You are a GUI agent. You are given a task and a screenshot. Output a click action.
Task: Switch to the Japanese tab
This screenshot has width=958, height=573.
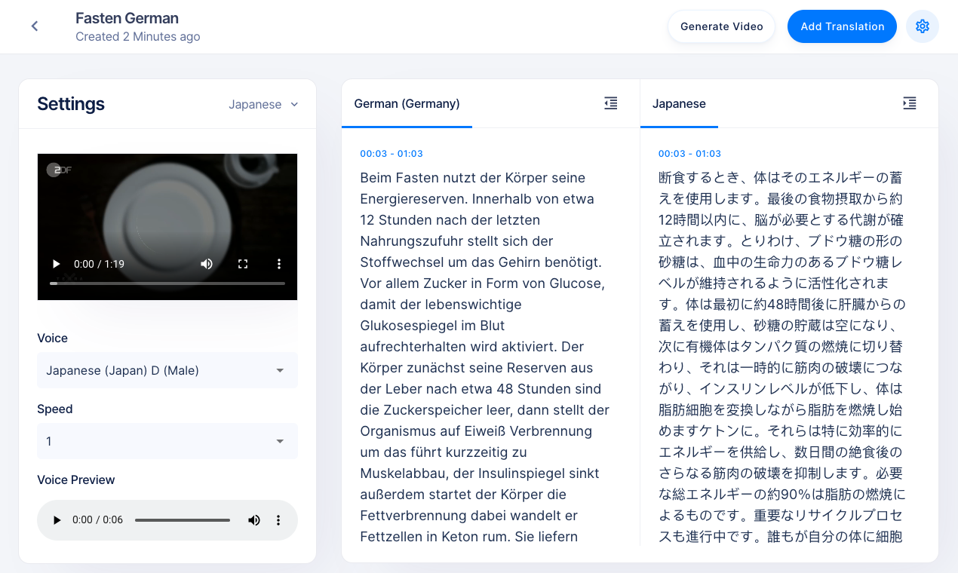click(x=679, y=103)
